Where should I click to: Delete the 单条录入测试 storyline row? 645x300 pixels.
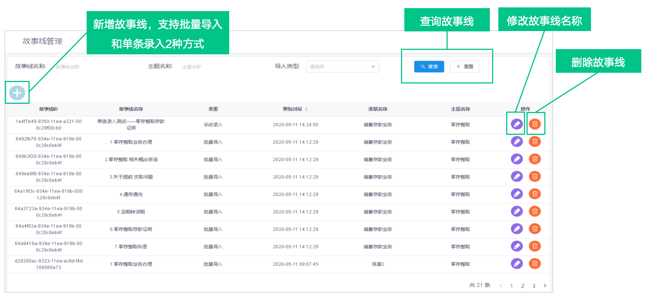[535, 124]
